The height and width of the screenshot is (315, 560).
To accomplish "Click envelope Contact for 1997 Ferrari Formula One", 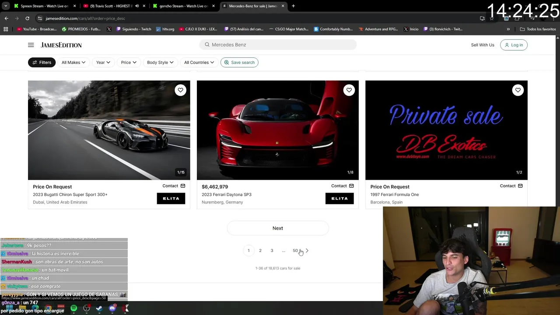I will click(511, 186).
